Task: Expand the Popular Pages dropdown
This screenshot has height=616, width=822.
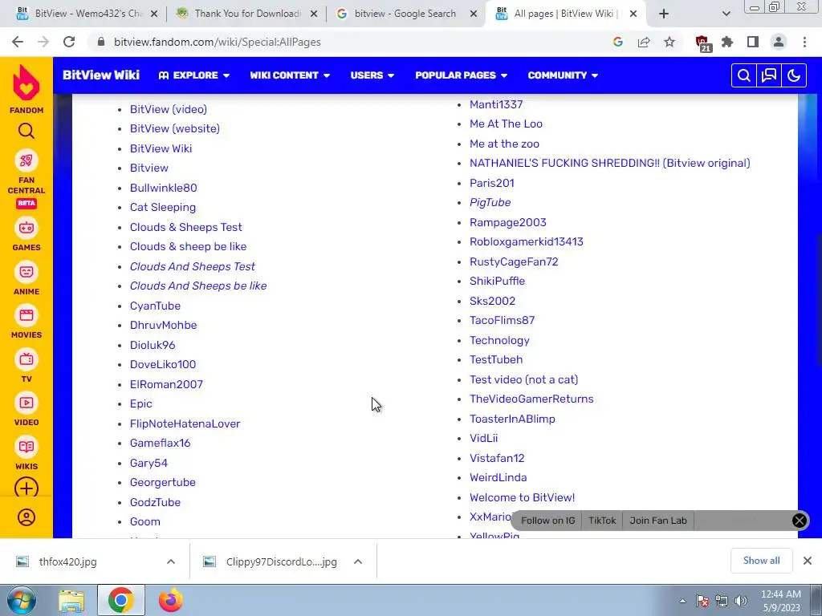Action: tap(461, 75)
